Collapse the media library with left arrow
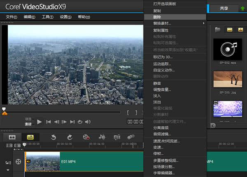Viewport: 247px width, 177px height. [x=213, y=125]
